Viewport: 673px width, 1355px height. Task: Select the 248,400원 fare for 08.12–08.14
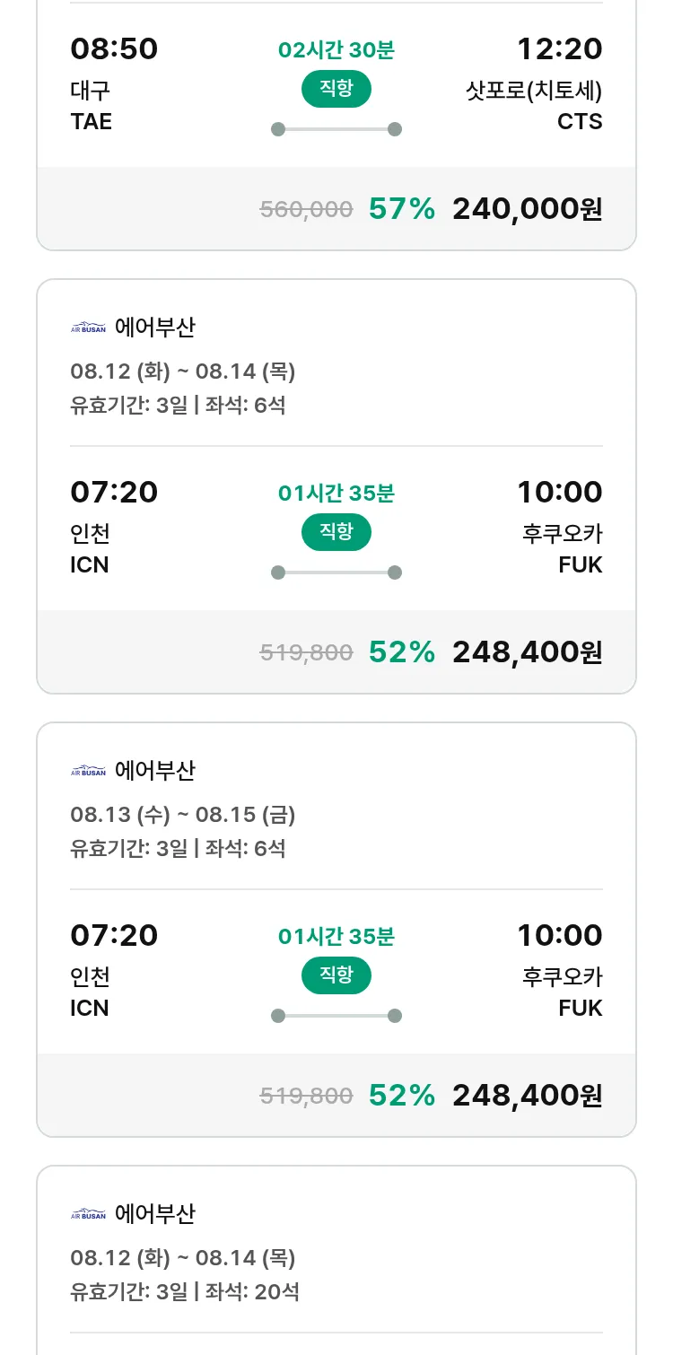[527, 652]
